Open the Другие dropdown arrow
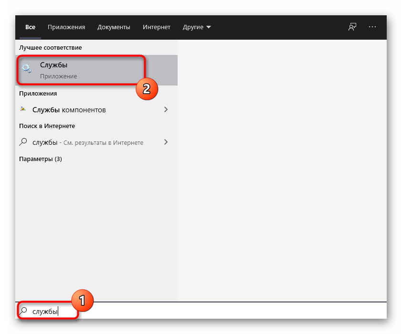This screenshot has width=402, height=334. (209, 27)
